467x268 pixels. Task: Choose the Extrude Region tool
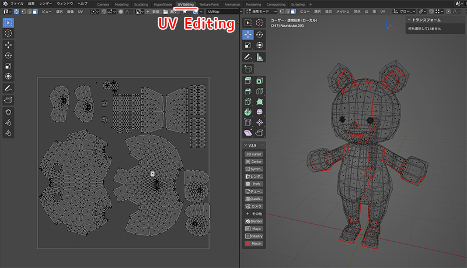click(248, 81)
